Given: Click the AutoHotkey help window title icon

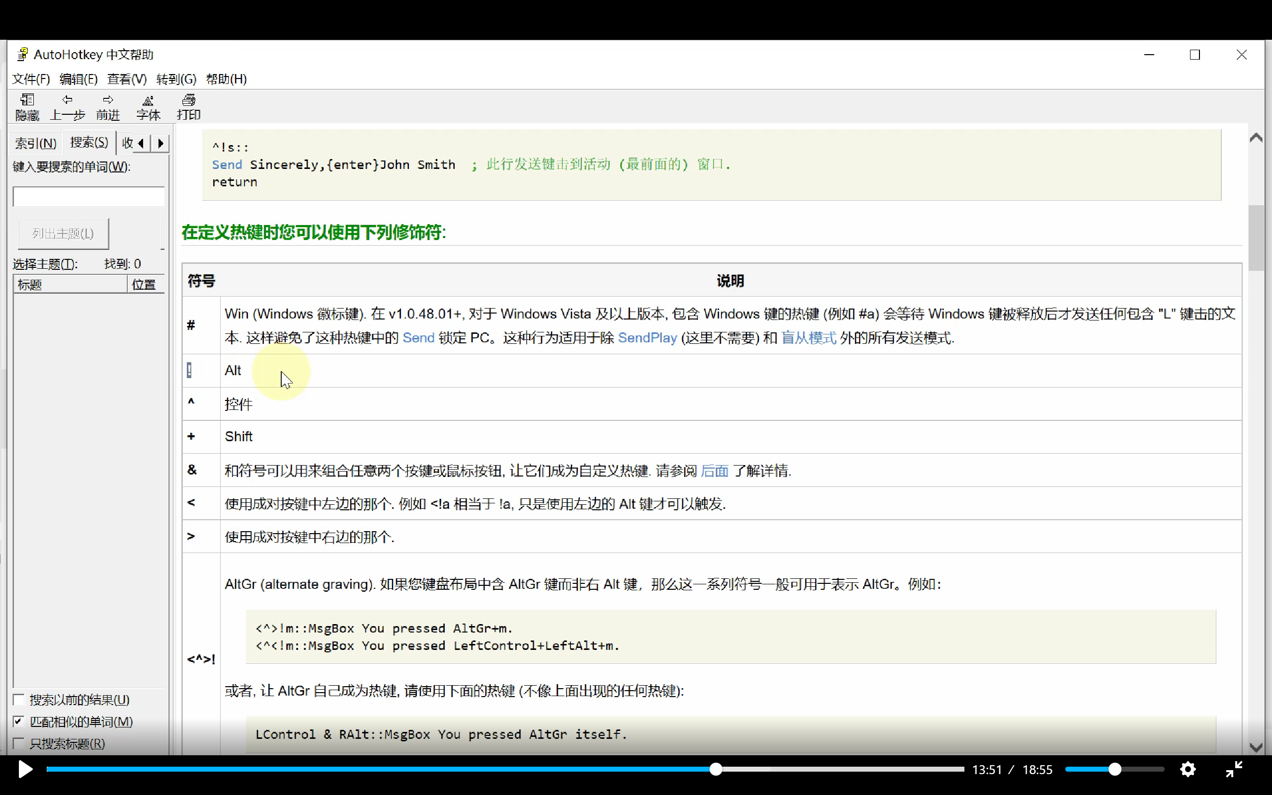Looking at the screenshot, I should pos(22,54).
